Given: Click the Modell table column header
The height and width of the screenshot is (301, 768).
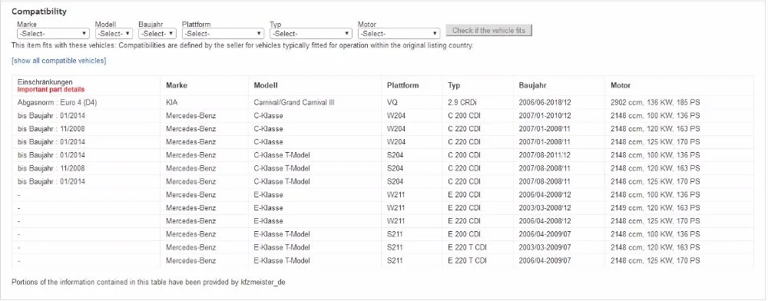Looking at the screenshot, I should coord(266,86).
